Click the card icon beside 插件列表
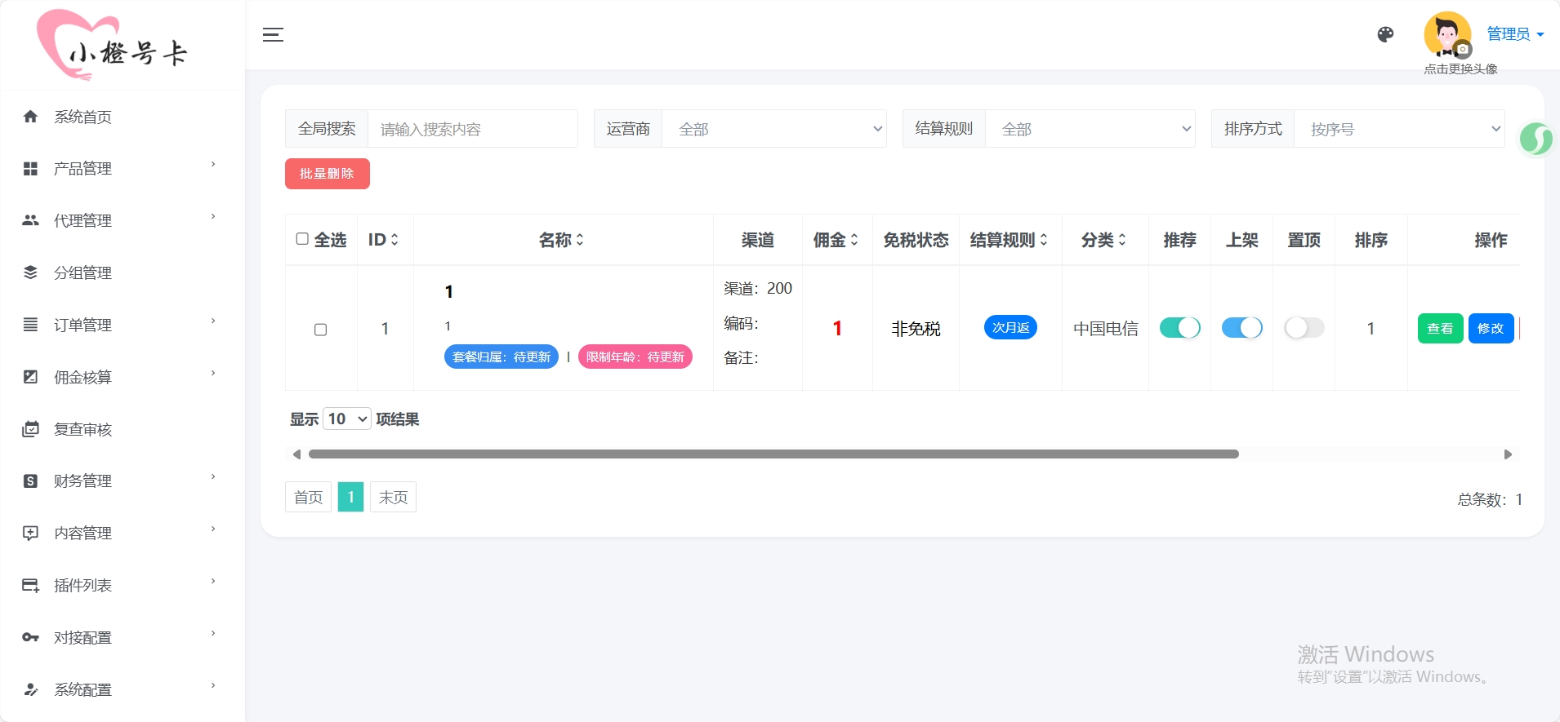This screenshot has width=1560, height=722. (30, 585)
